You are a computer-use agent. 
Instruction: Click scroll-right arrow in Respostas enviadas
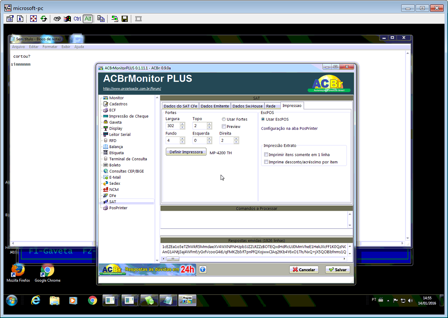344,259
